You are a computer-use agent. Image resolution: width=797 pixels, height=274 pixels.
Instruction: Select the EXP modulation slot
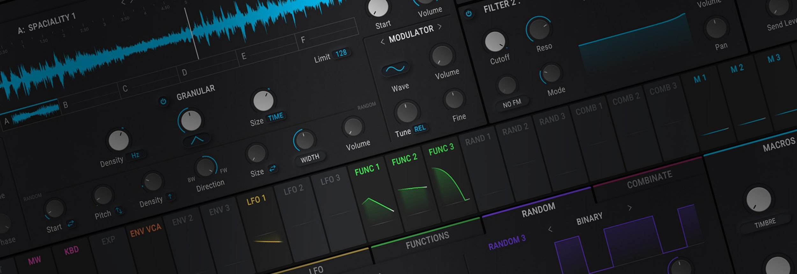108,241
